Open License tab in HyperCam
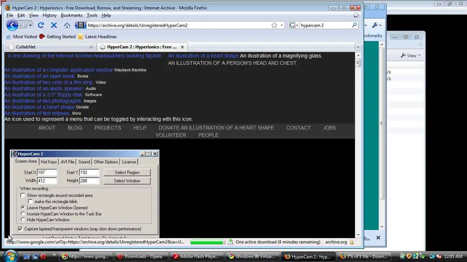Screen dimensions: 467x262 click(129, 162)
